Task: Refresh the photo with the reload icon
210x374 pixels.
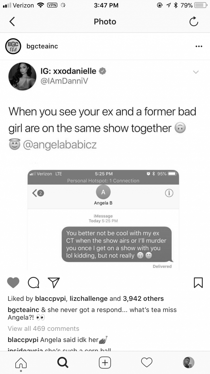Action: point(194,22)
